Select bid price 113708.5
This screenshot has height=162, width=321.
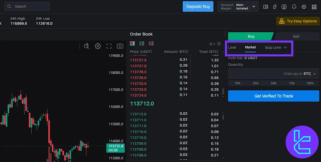[138, 155]
